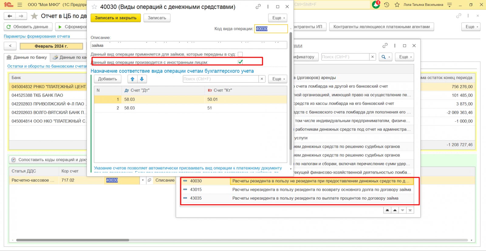This screenshot has width=486, height=251.
Task: Go to previous period with the < button
Action: click(10, 46)
